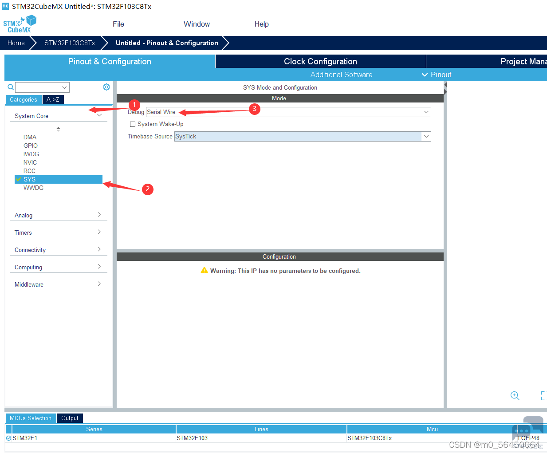Select the Categories tab
This screenshot has width=547, height=453.
[x=24, y=99]
